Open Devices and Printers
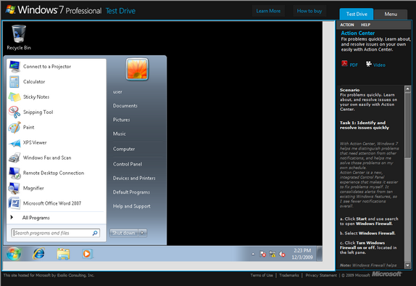 (x=134, y=179)
